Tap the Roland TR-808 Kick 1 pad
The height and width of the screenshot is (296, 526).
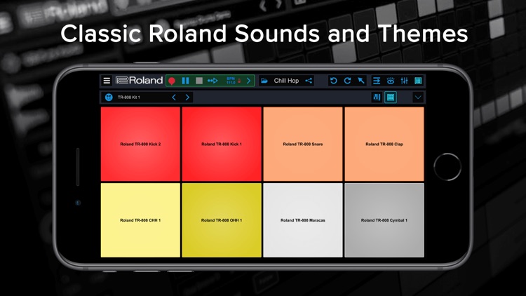tap(222, 144)
